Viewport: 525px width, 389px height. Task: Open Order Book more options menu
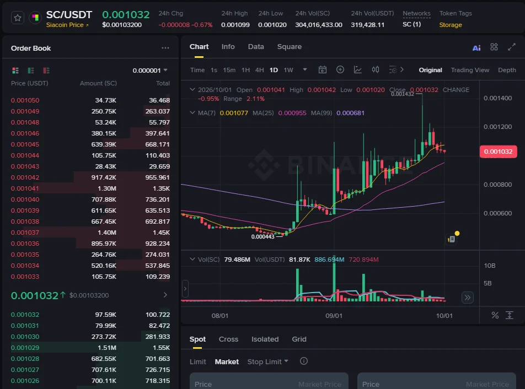click(x=165, y=48)
